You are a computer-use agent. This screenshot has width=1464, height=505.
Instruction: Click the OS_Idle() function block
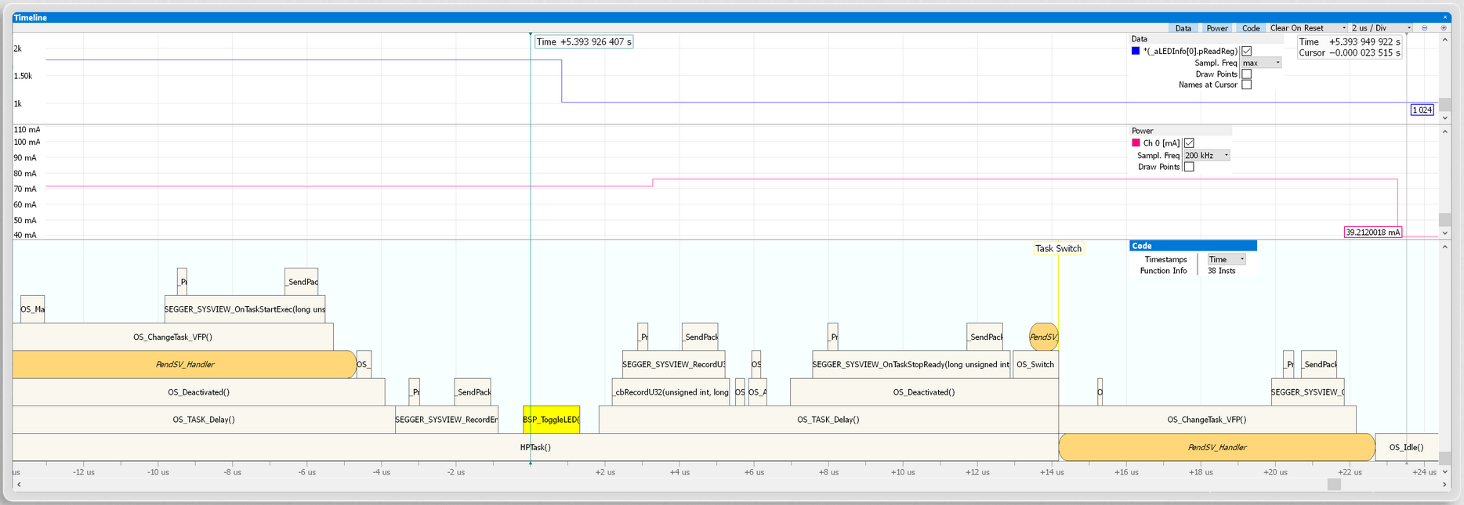point(1406,448)
